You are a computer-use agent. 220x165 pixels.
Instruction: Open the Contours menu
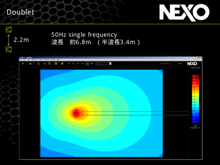coord(47,60)
